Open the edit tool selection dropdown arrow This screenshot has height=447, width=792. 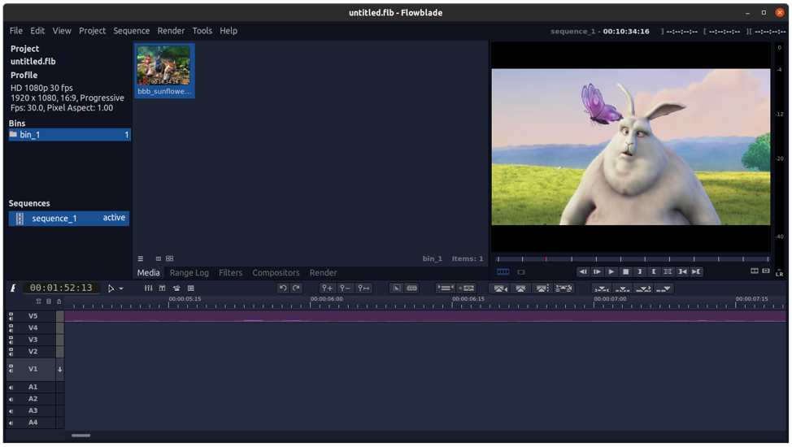[x=121, y=289]
